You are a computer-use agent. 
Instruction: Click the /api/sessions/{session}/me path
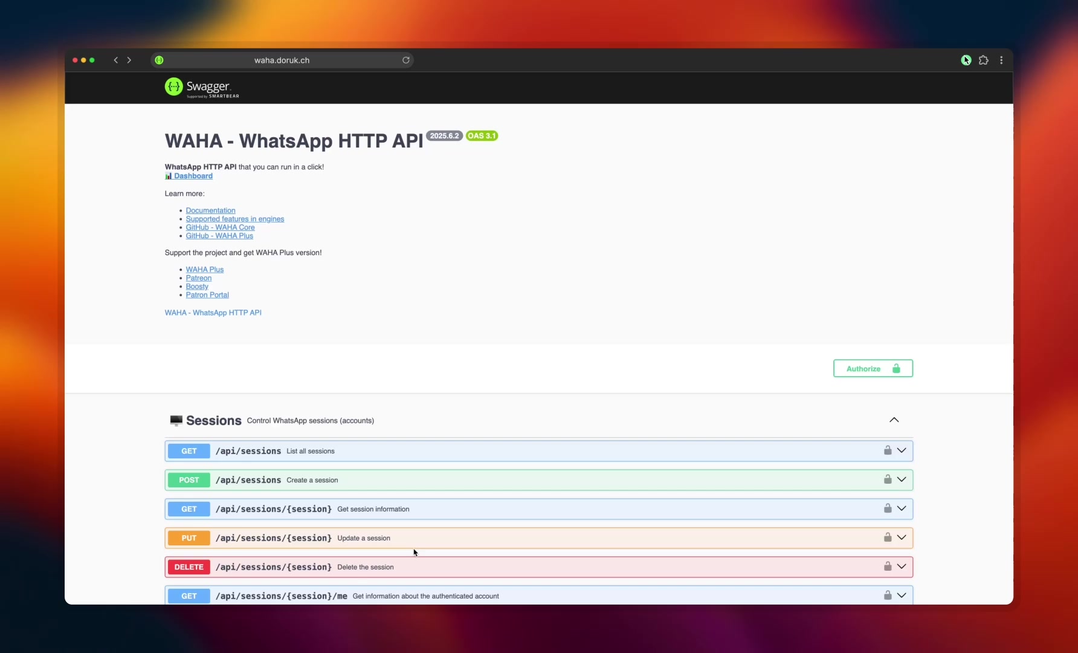pos(282,596)
